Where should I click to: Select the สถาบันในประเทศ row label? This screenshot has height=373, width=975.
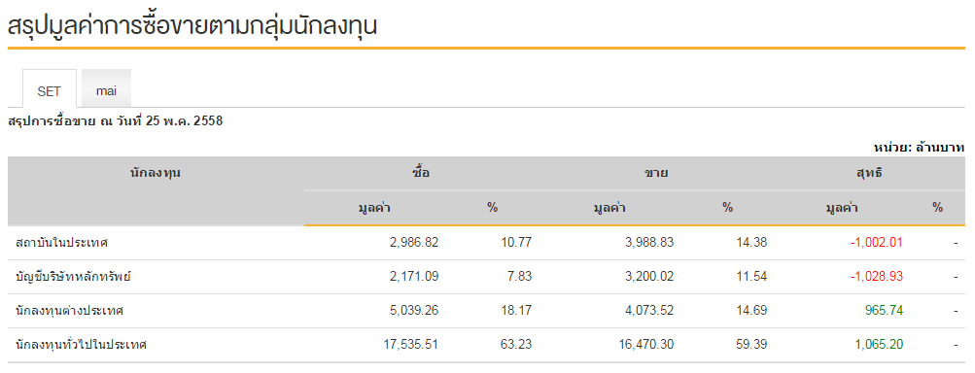click(x=61, y=243)
